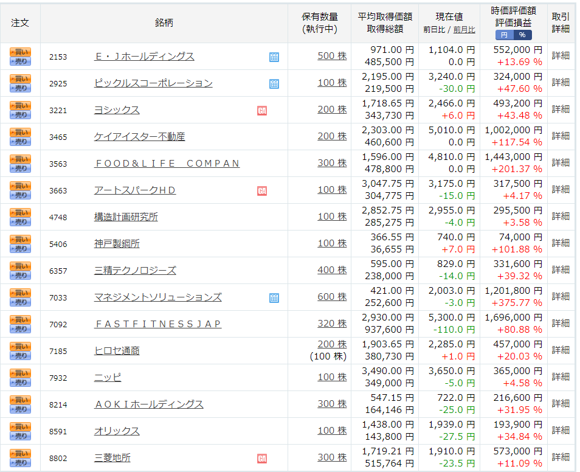
Task: Switch valuation display to %
Action: coord(522,35)
